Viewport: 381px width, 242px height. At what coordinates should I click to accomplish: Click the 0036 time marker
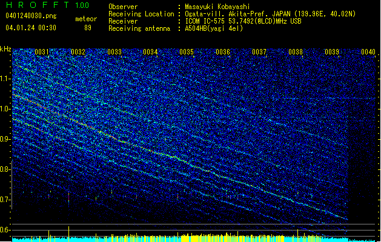click(223, 52)
